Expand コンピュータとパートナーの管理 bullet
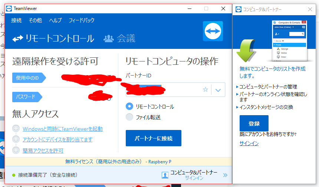319x187 pixels. [237, 87]
